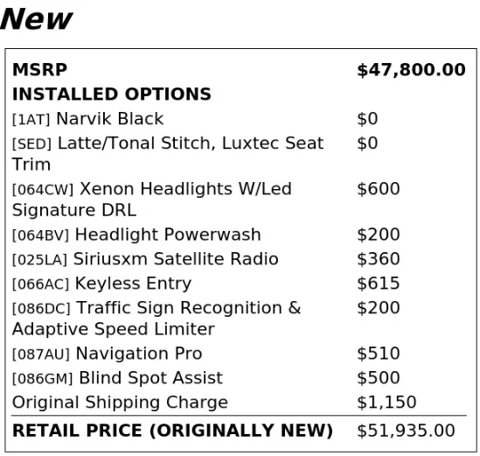Select the $510 Navigation Pro price
The width and height of the screenshot is (480, 456).
click(x=379, y=354)
